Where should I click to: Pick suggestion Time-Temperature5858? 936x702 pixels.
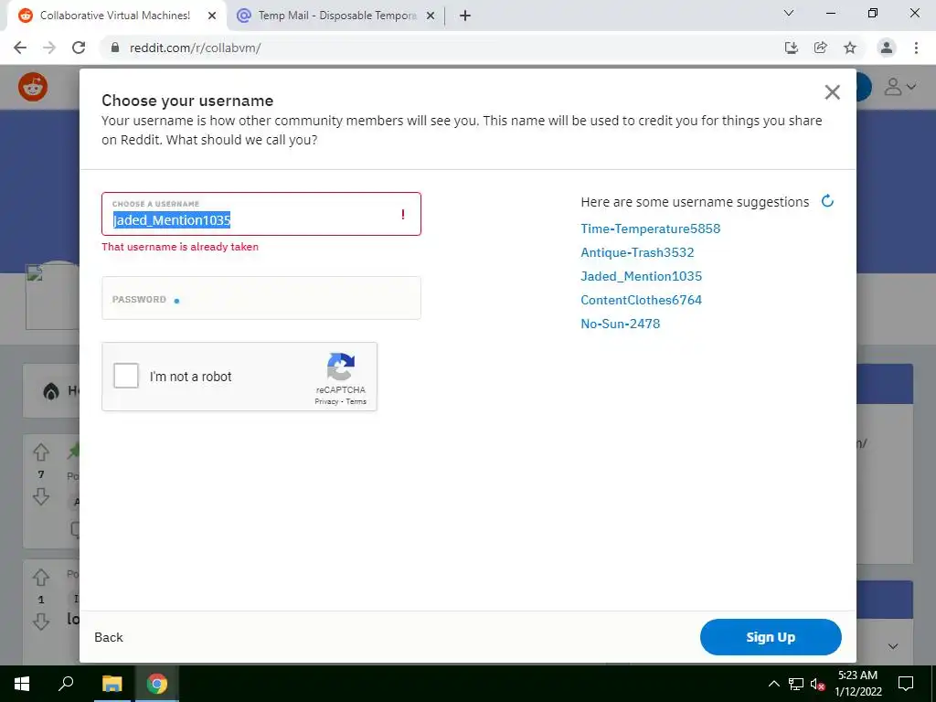coord(651,229)
